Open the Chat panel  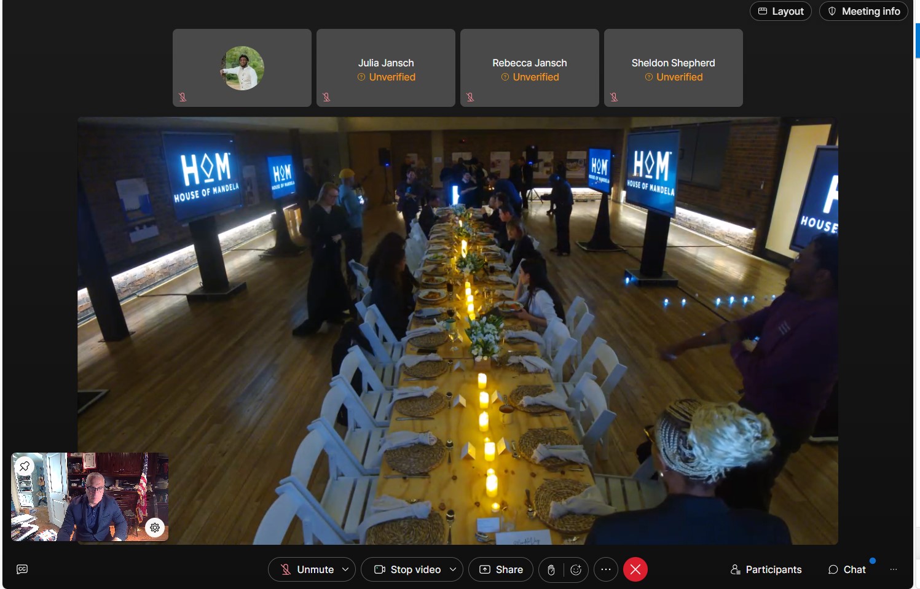(x=847, y=570)
